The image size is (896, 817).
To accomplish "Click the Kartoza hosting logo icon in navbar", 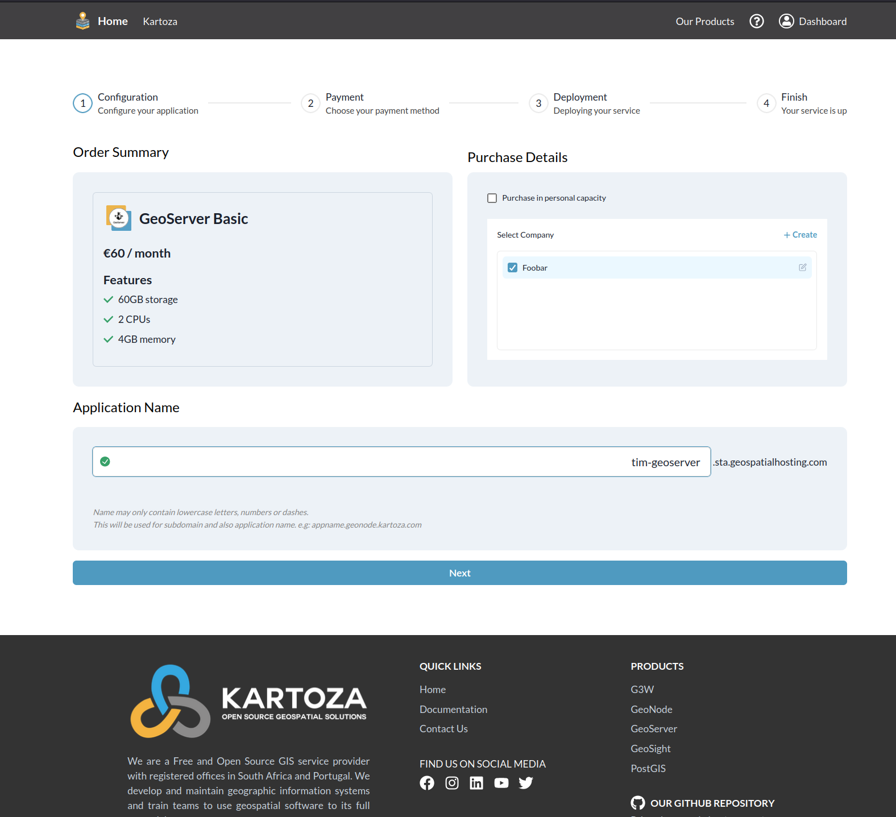I will 82,21.
